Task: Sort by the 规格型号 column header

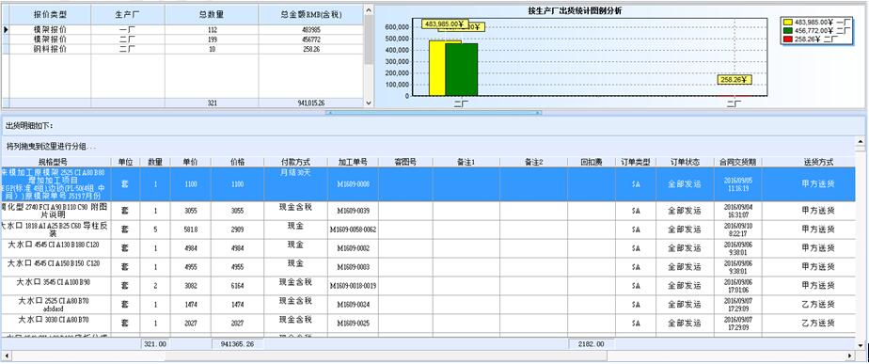Action: click(x=53, y=162)
